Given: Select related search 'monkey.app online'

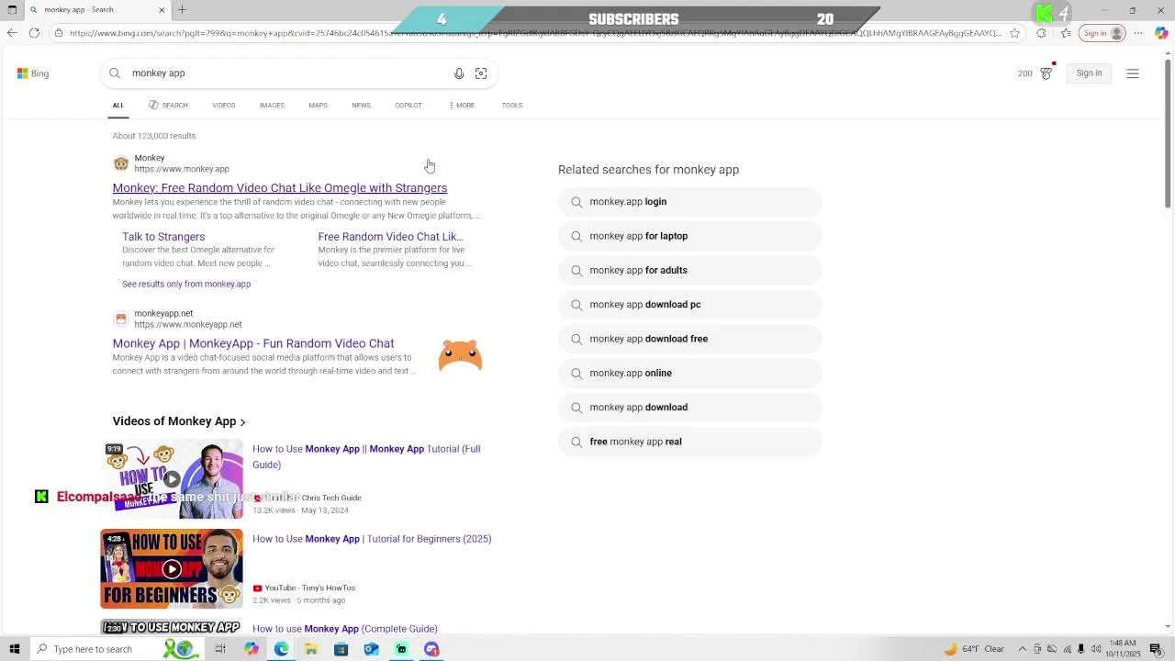Looking at the screenshot, I should coord(690,374).
